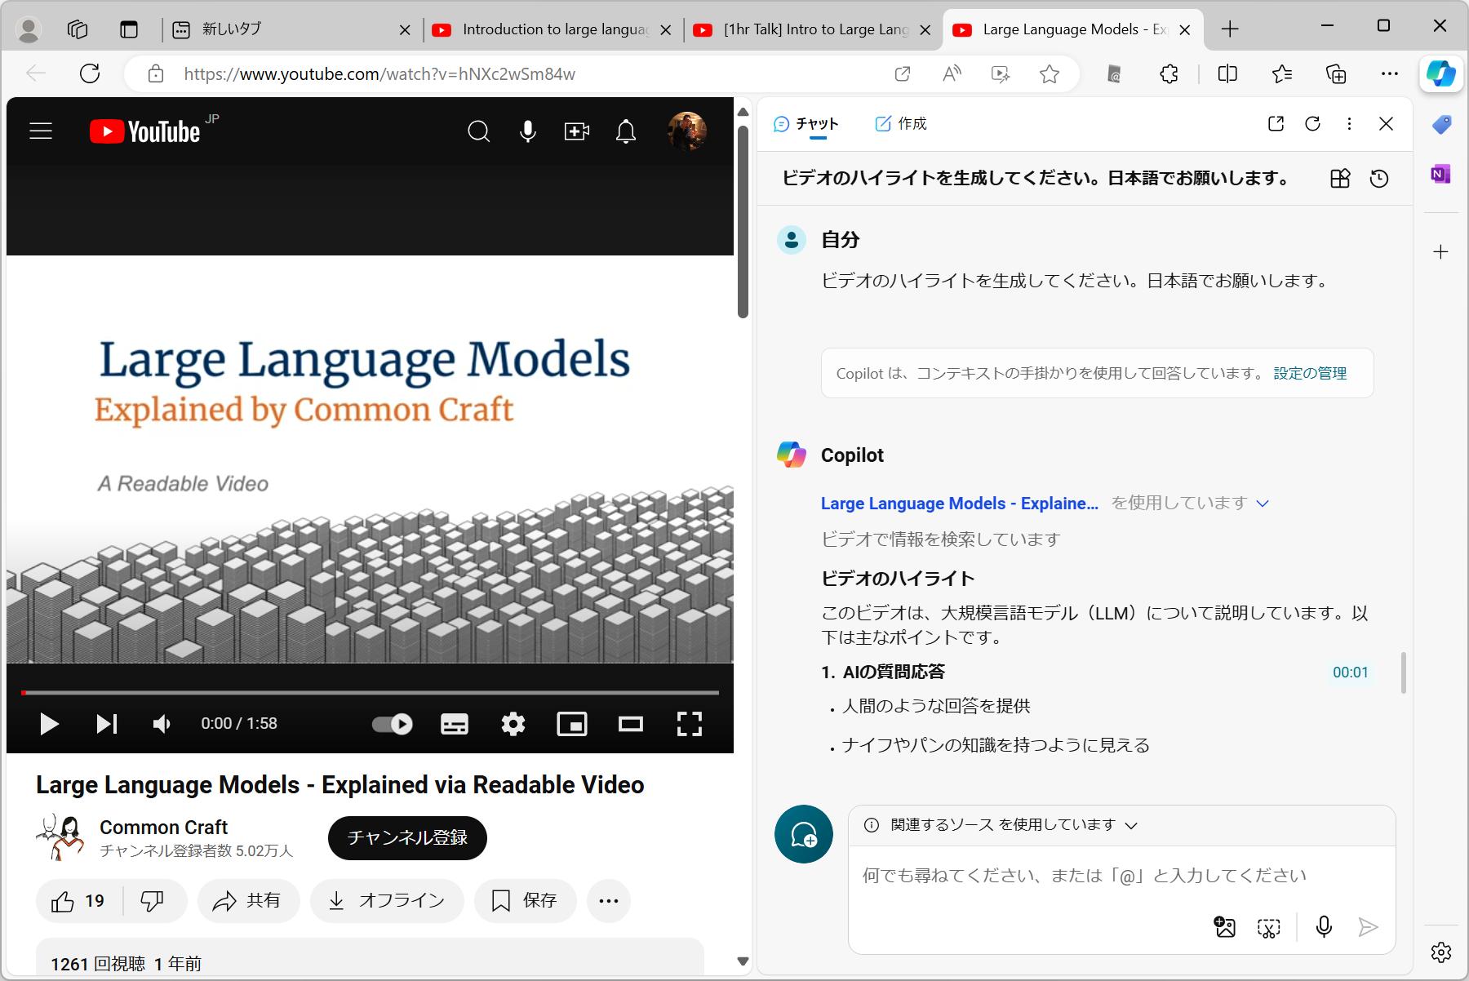The width and height of the screenshot is (1469, 981).
Task: Enable split screen view icon
Action: tap(1227, 74)
